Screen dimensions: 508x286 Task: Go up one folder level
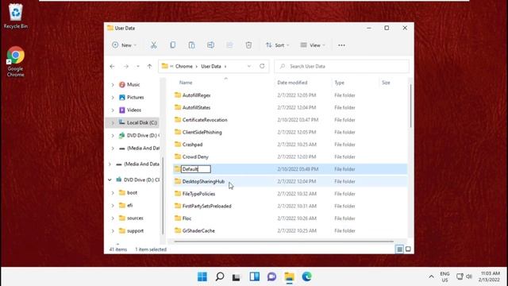(x=149, y=66)
